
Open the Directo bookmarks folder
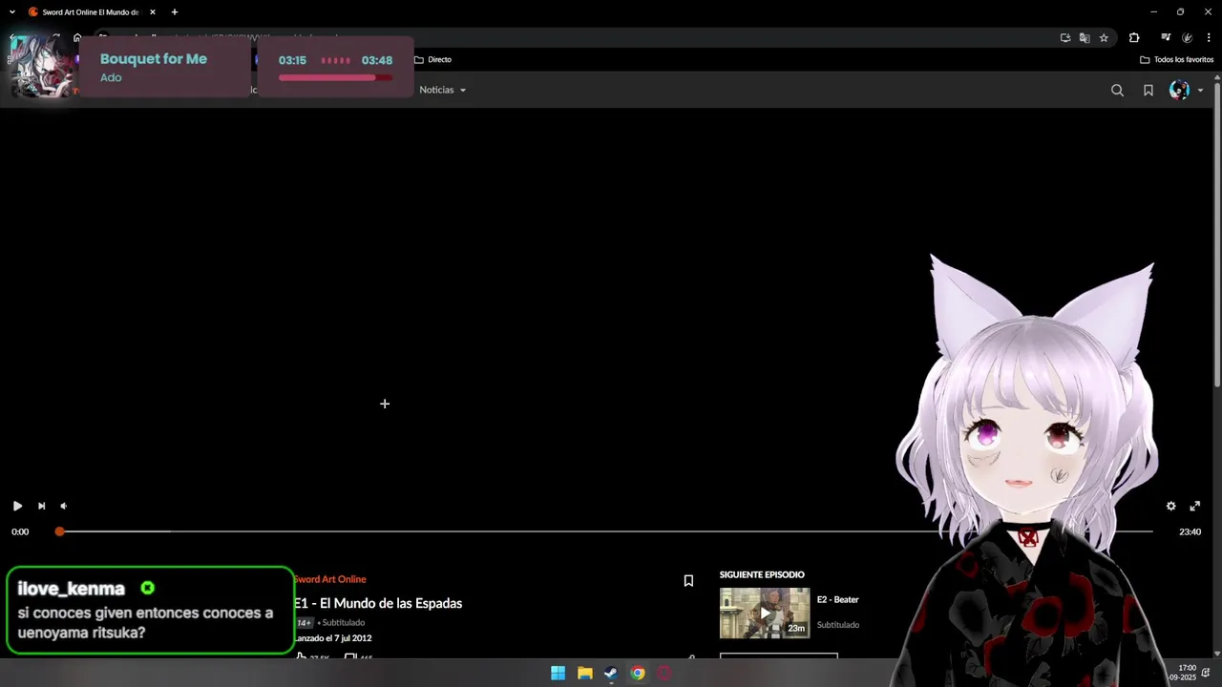[x=432, y=59]
